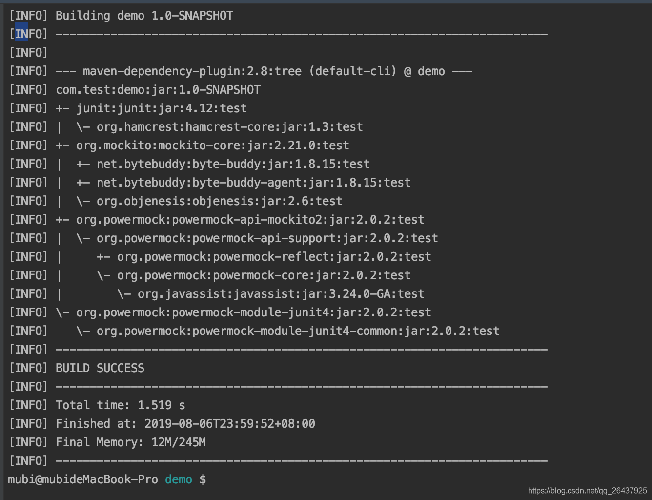Click the powermock-api-support:jar:2.0.2:test entry
Image resolution: width=652 pixels, height=500 pixels.
tap(267, 238)
